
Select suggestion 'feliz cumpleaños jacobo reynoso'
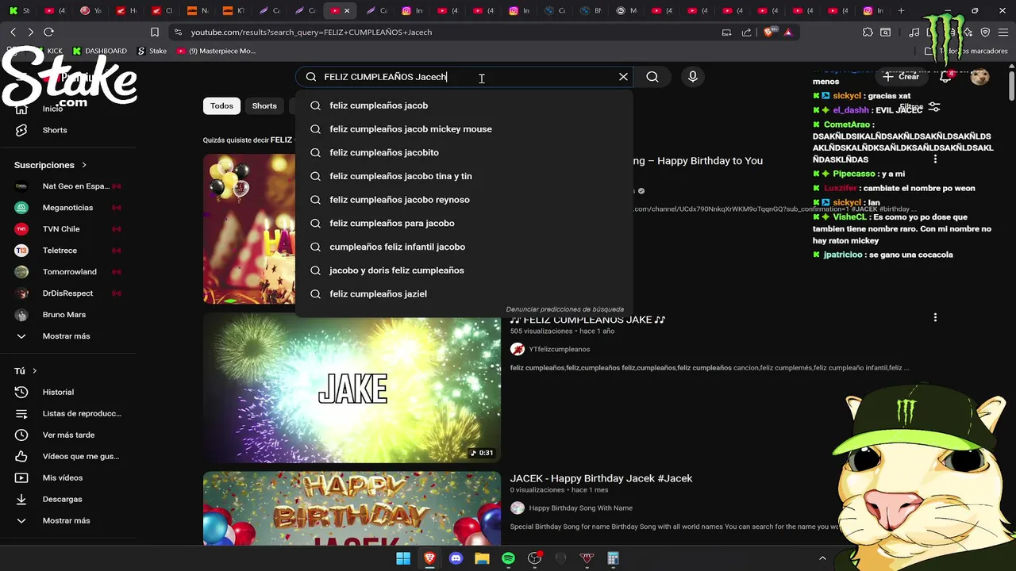464,200
